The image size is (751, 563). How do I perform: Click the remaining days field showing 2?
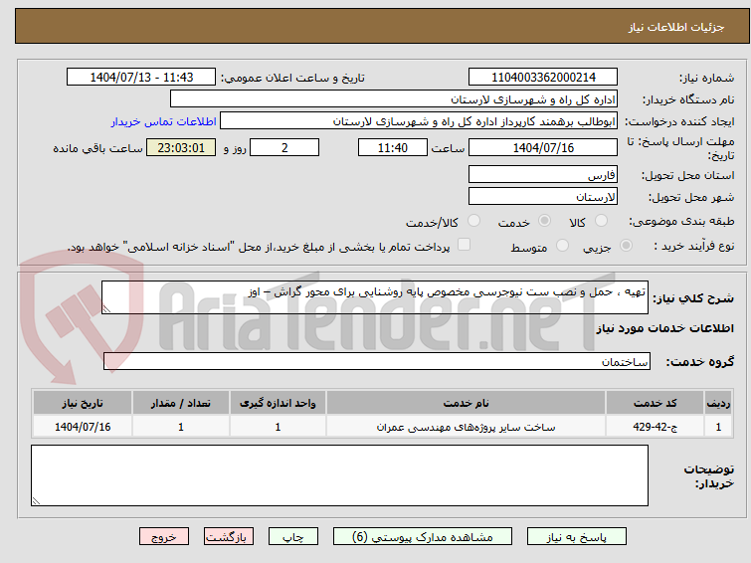tap(284, 147)
